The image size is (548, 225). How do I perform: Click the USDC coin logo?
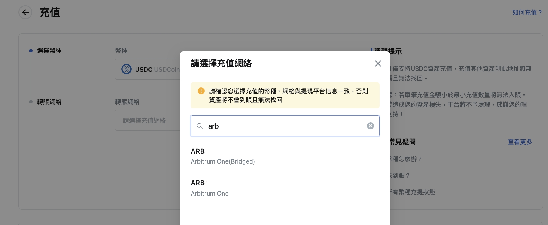pyautogui.click(x=127, y=69)
